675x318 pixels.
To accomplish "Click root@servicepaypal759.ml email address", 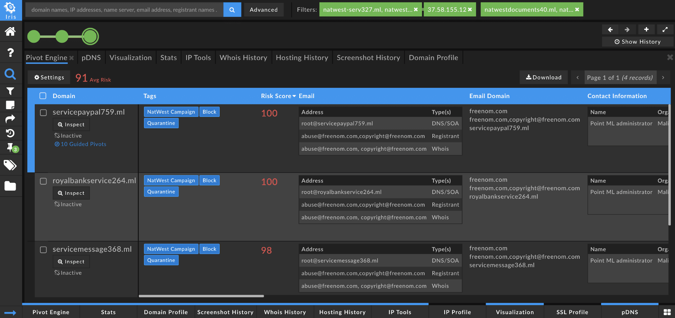I will 337,123.
